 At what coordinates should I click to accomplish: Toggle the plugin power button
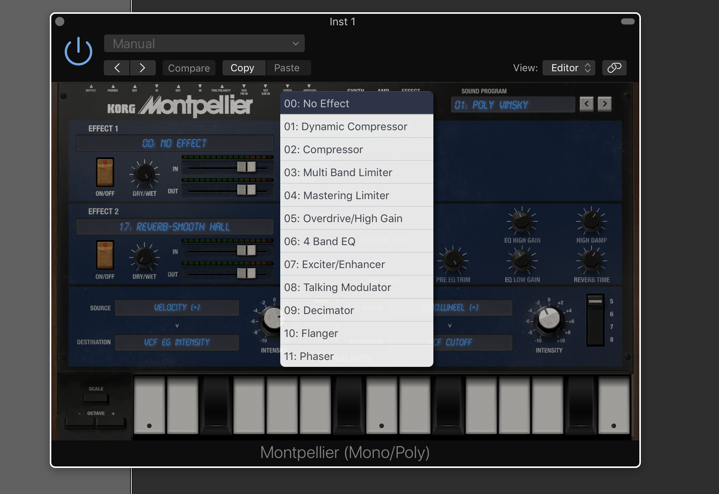78,51
